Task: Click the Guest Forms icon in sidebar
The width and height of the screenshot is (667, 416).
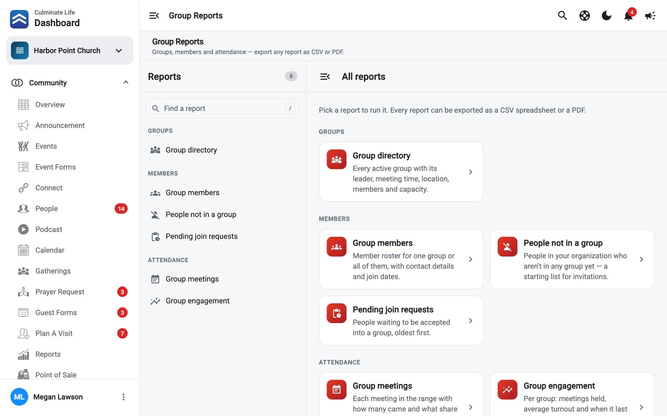Action: click(23, 313)
